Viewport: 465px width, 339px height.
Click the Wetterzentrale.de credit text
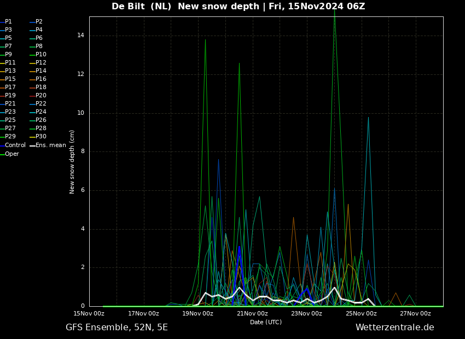point(395,328)
